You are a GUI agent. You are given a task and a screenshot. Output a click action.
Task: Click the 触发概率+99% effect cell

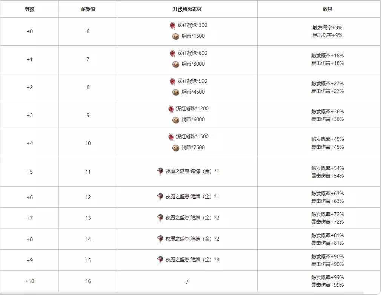click(x=327, y=277)
